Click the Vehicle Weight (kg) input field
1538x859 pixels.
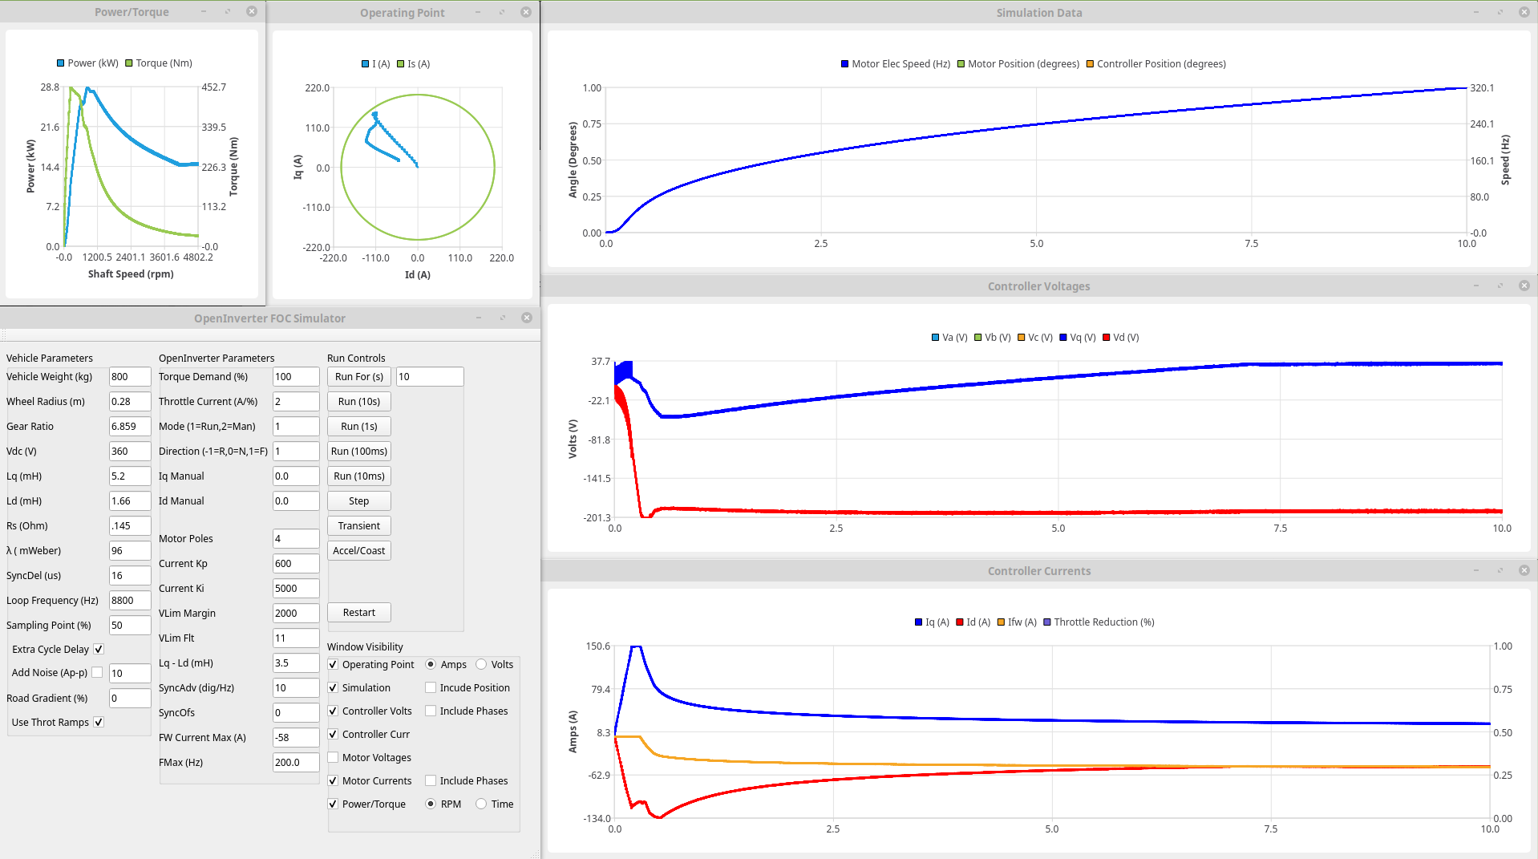click(x=129, y=376)
